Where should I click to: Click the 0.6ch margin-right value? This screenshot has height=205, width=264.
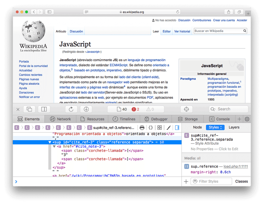[x=225, y=172]
